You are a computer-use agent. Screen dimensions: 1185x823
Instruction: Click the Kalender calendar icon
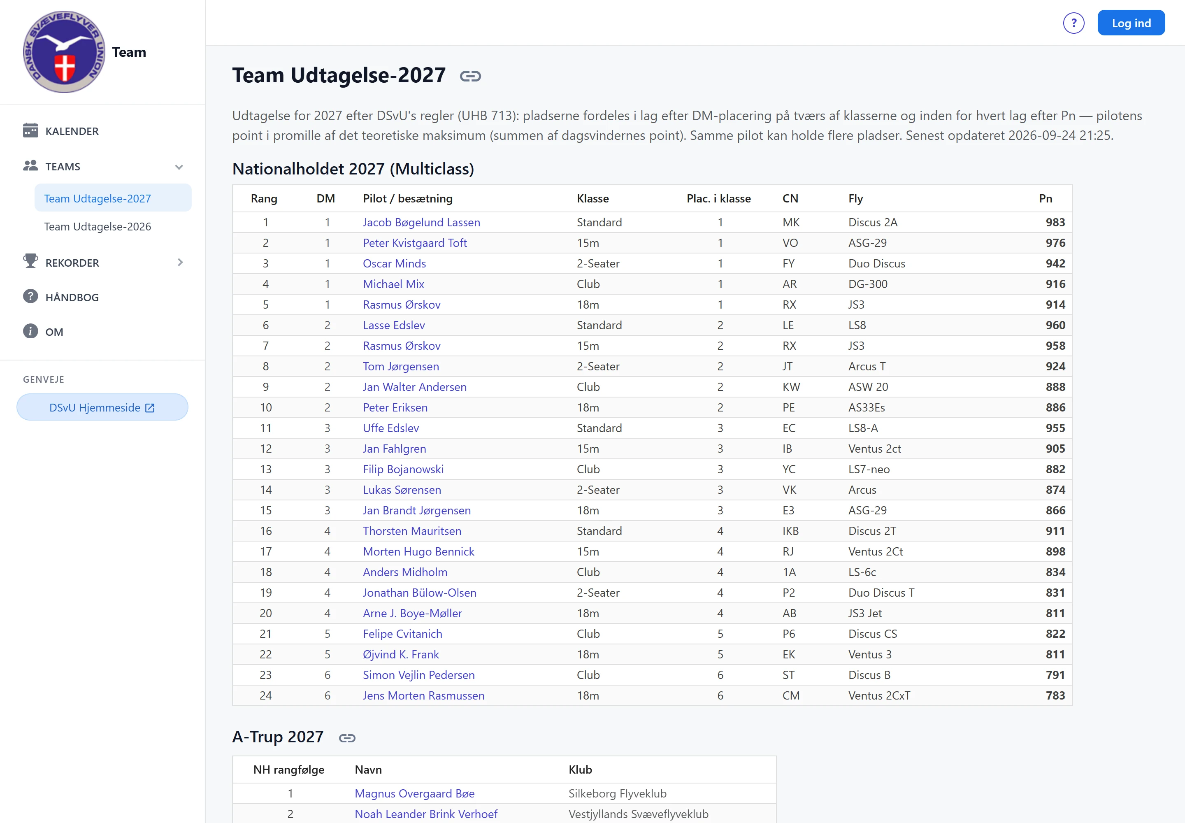pos(30,130)
